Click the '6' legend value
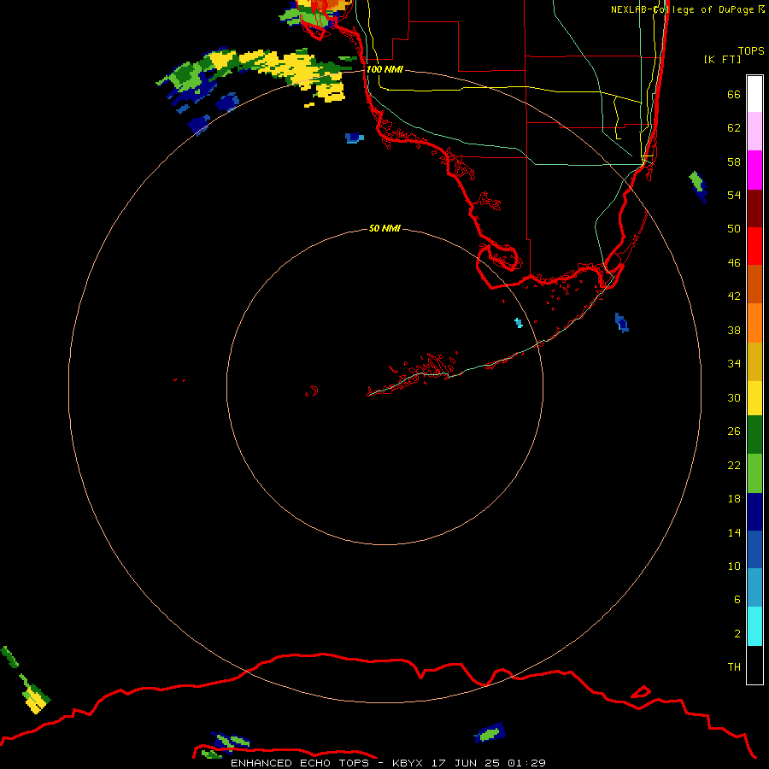The height and width of the screenshot is (769, 769). [737, 600]
